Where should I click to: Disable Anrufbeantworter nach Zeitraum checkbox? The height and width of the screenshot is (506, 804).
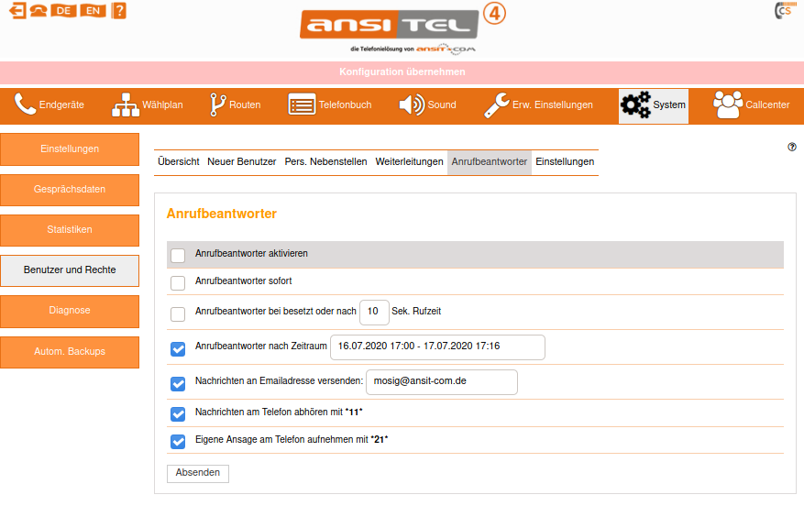178,348
